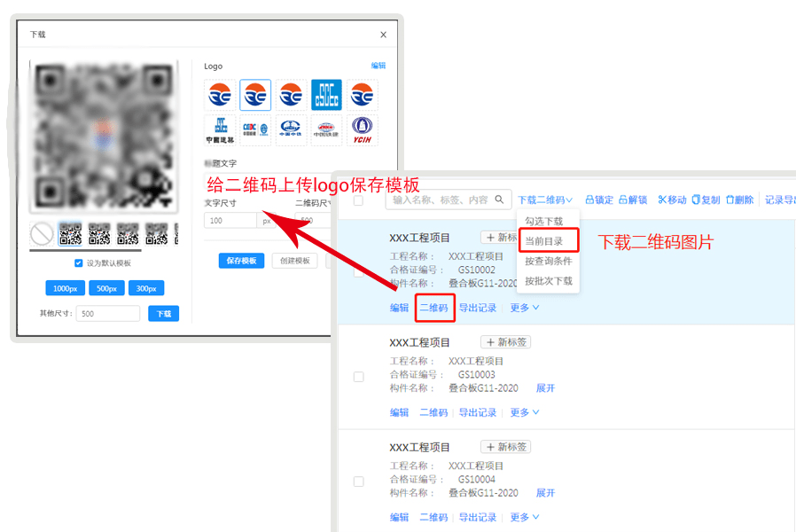Image resolution: width=796 pixels, height=532 pixels.
Task: Add 新标签 on the GS10004 item
Action: coord(506,447)
